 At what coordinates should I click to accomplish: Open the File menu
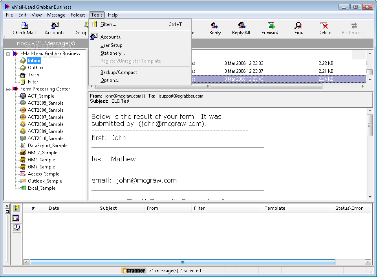point(9,15)
